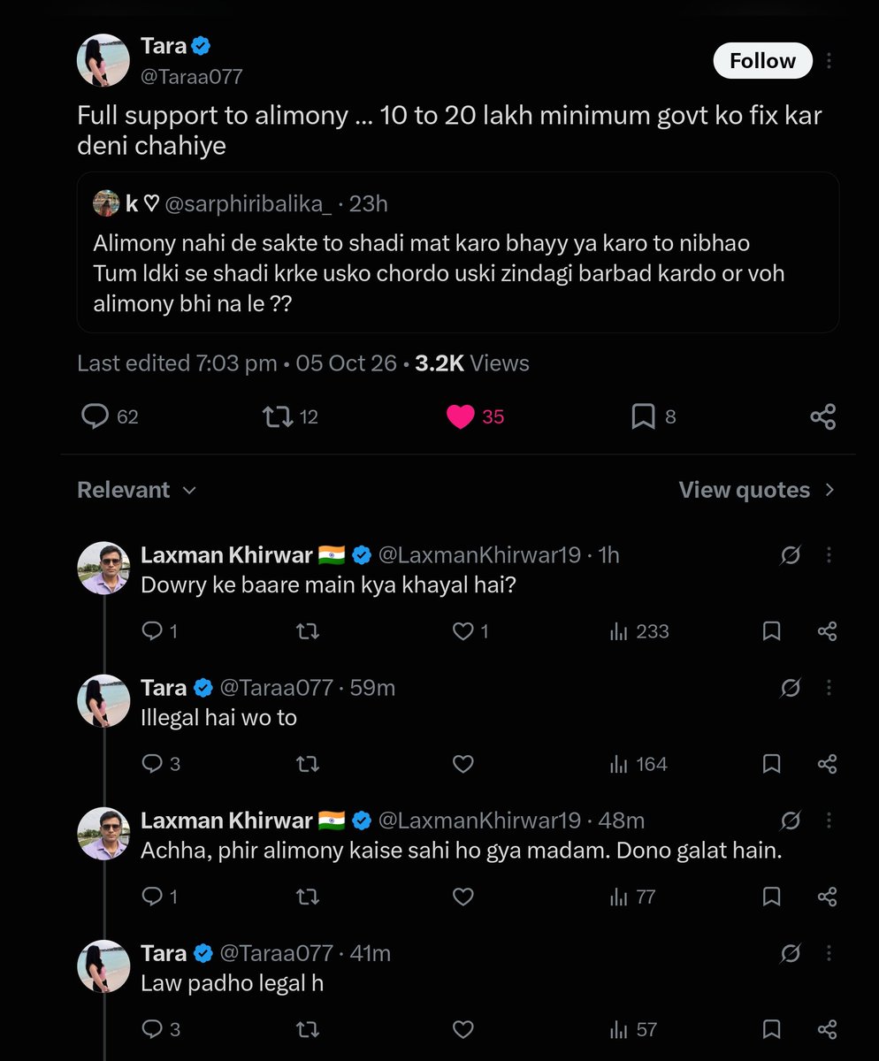Viewport: 879px width, 1061px height.
Task: Open @LaxmanKhirwar19 profile from first reply
Action: (479, 554)
